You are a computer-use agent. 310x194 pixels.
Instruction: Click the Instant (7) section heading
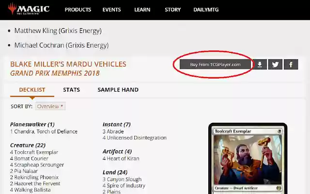[117, 125]
